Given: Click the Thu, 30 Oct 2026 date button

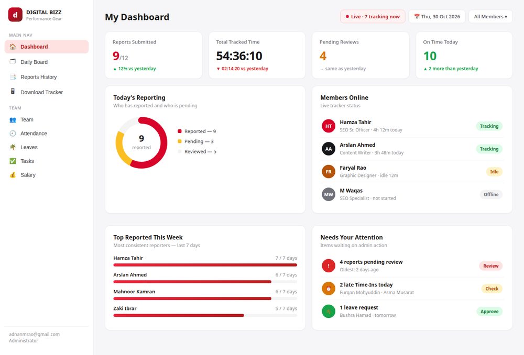Looking at the screenshot, I should (437, 16).
